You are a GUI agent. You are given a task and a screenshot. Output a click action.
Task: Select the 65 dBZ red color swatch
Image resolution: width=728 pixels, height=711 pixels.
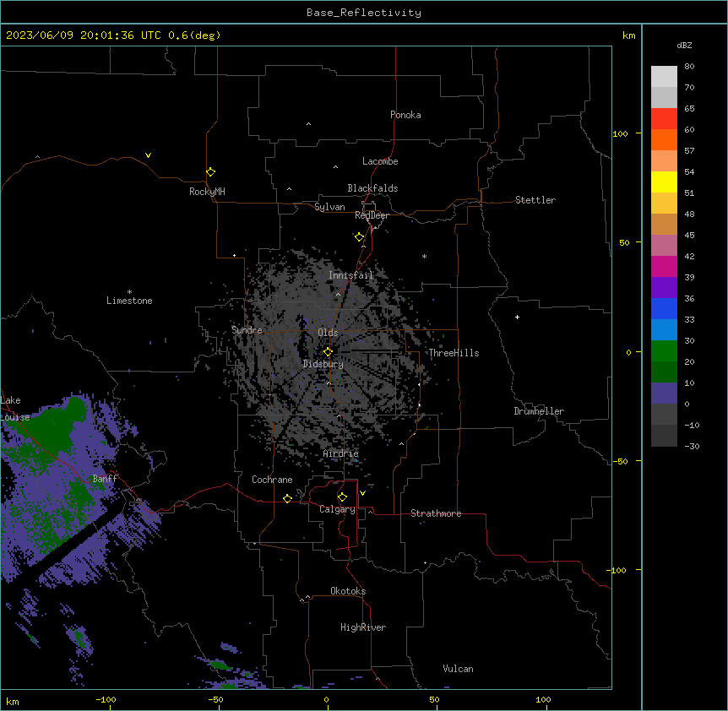click(664, 118)
